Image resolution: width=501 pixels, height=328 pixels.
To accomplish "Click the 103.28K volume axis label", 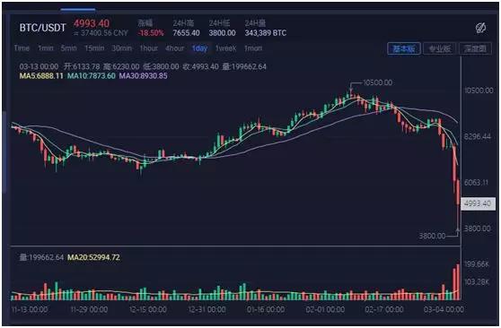I will [477, 281].
